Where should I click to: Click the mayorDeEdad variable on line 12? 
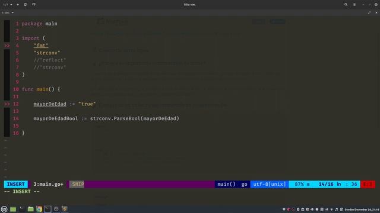point(50,104)
